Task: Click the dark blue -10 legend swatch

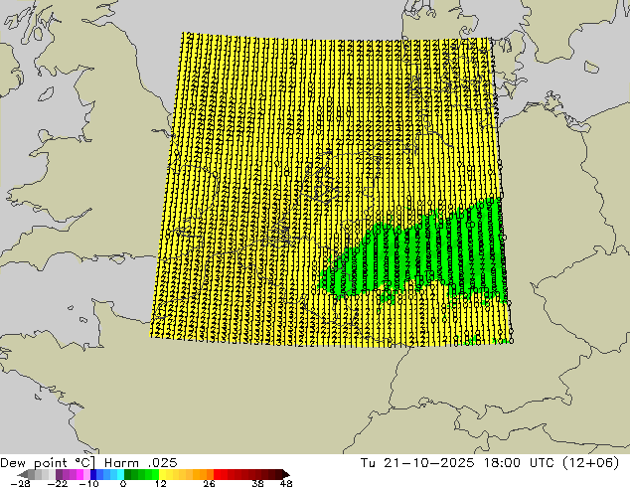Action: tap(93, 474)
